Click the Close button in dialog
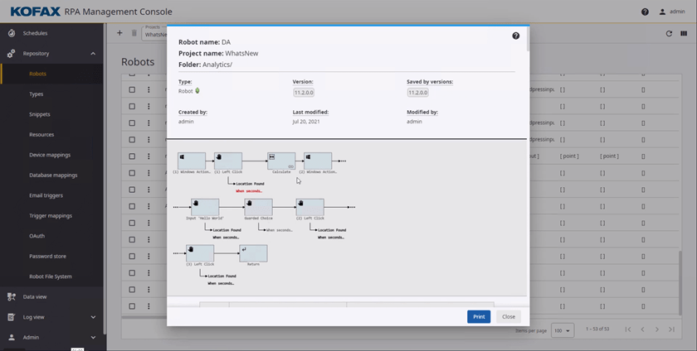Screen dimensions: 697x351 click(508, 316)
